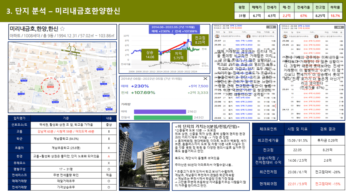Click the 평균 67.6% label on chart
Image resolution: width=346 pixels, height=194 pixels.
pyautogui.click(x=205, y=65)
